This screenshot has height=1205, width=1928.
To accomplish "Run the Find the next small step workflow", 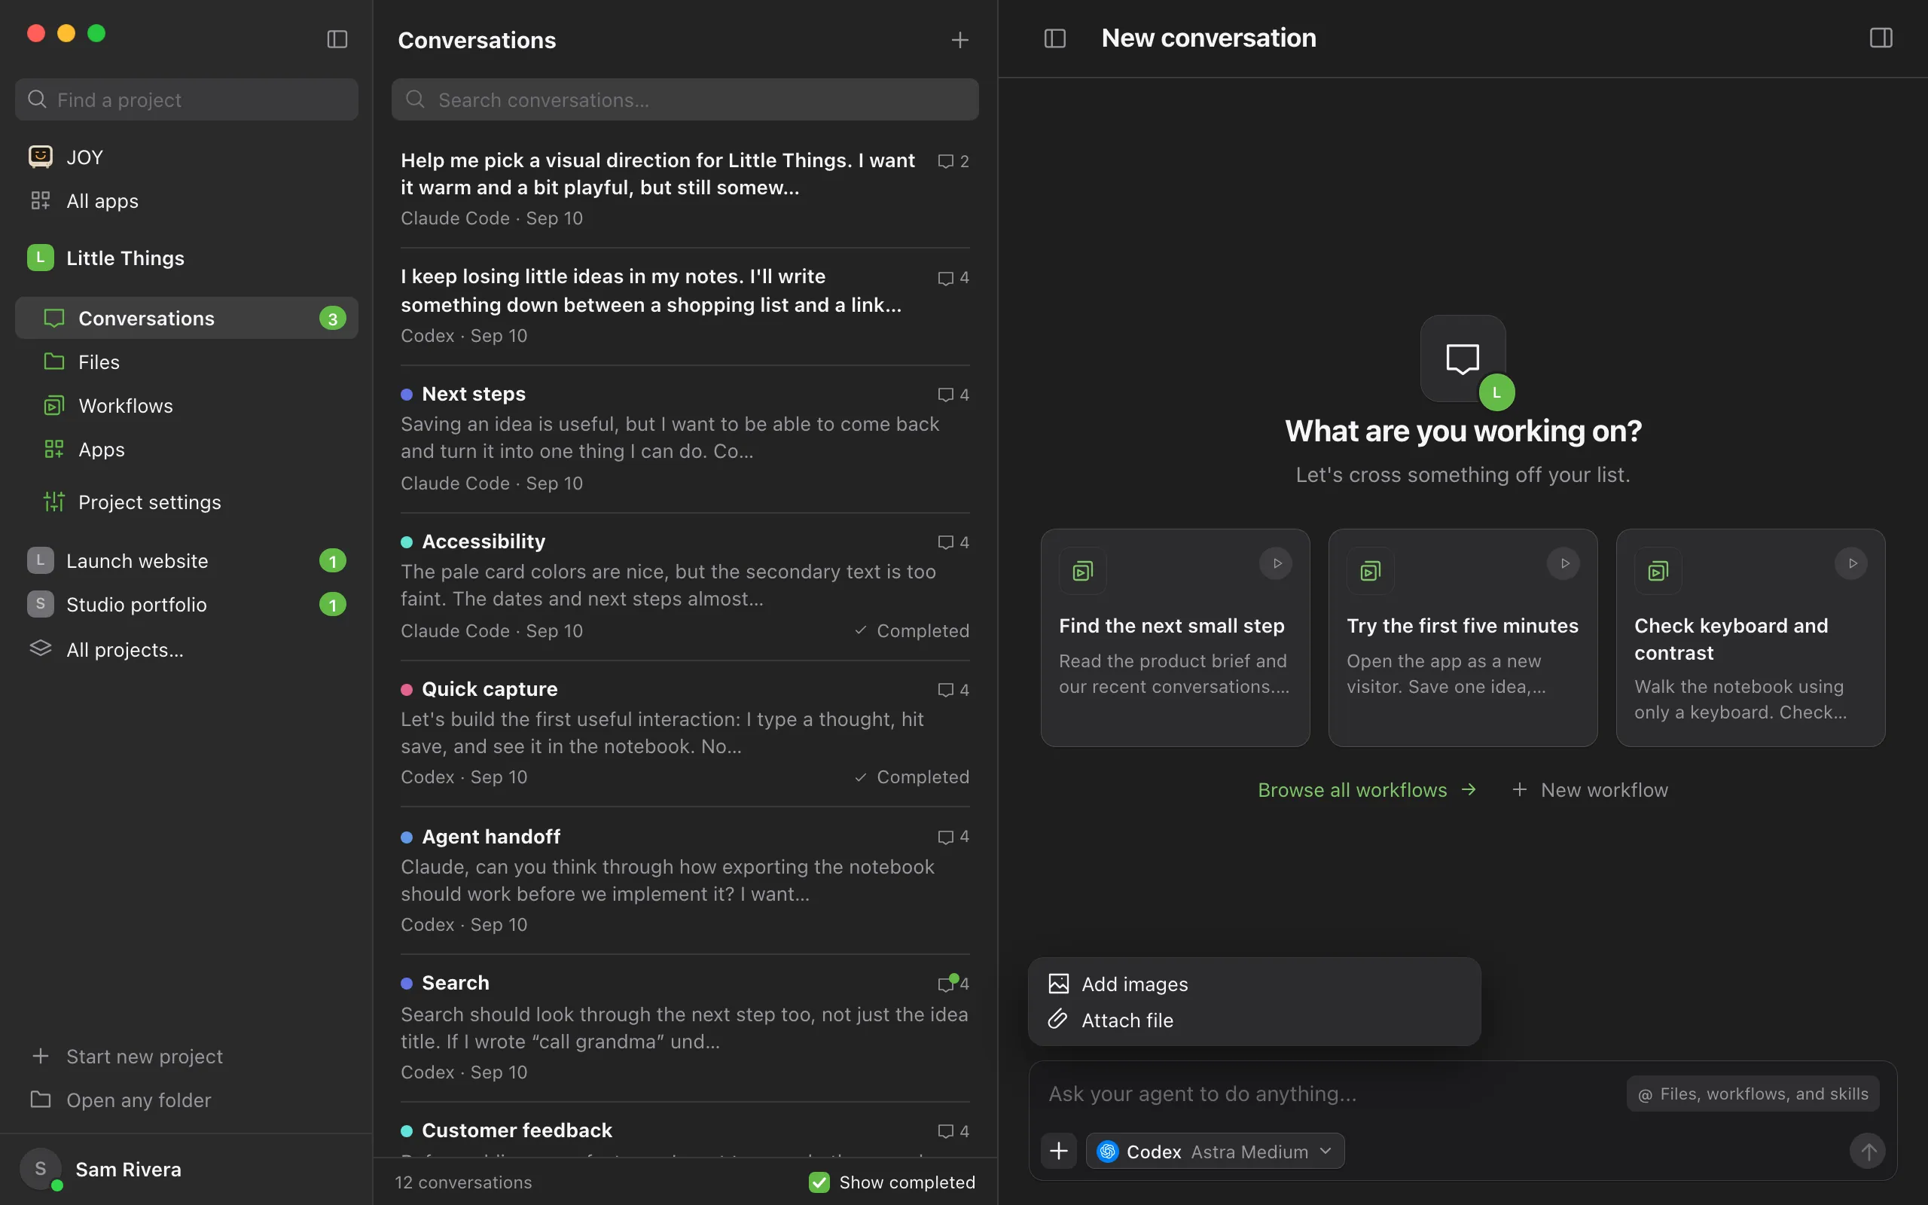I will (x=1277, y=563).
